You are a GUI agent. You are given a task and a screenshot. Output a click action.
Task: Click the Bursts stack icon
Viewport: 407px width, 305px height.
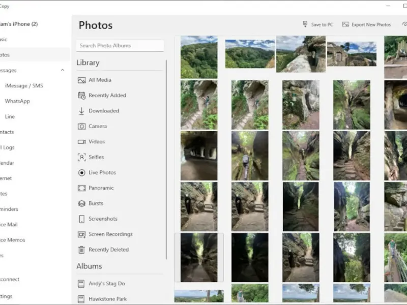(x=81, y=203)
